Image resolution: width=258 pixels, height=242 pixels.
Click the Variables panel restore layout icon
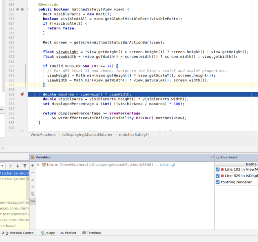(212, 157)
